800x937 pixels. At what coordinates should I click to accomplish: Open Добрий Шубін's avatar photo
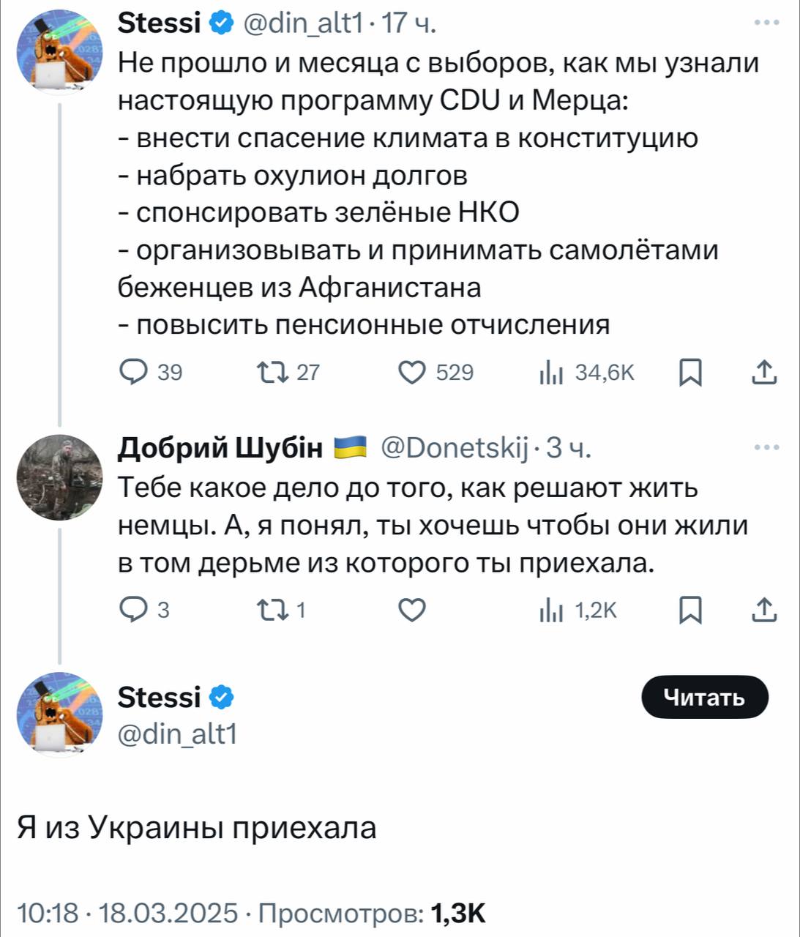tap(59, 477)
